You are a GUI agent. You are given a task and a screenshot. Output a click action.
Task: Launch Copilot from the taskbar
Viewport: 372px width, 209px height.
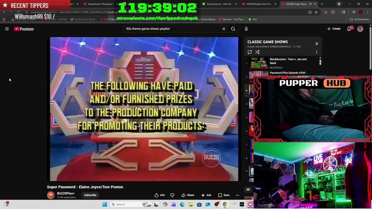(165, 204)
